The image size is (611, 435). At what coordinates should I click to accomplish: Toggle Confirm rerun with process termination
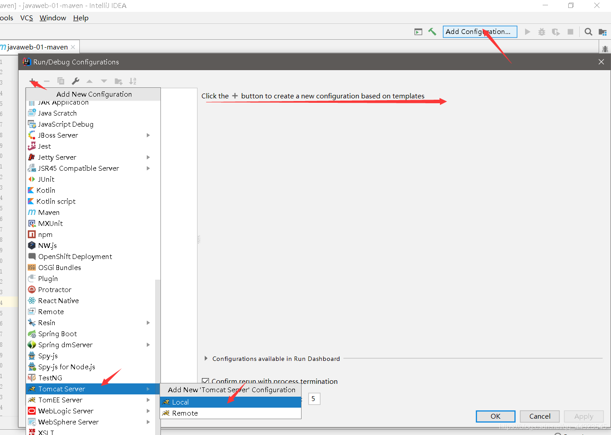click(205, 381)
